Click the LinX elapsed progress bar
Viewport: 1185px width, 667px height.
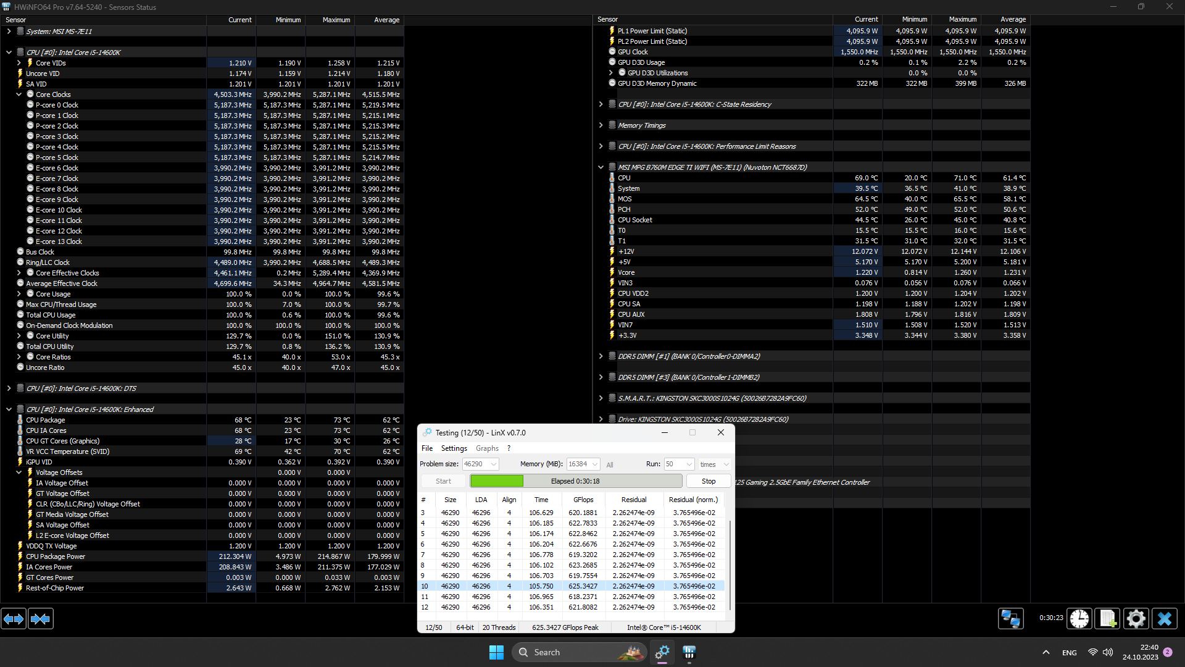pos(575,481)
